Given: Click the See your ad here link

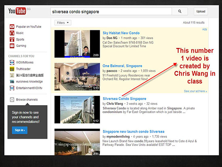Looking at the screenshot, I should (x=195, y=91).
